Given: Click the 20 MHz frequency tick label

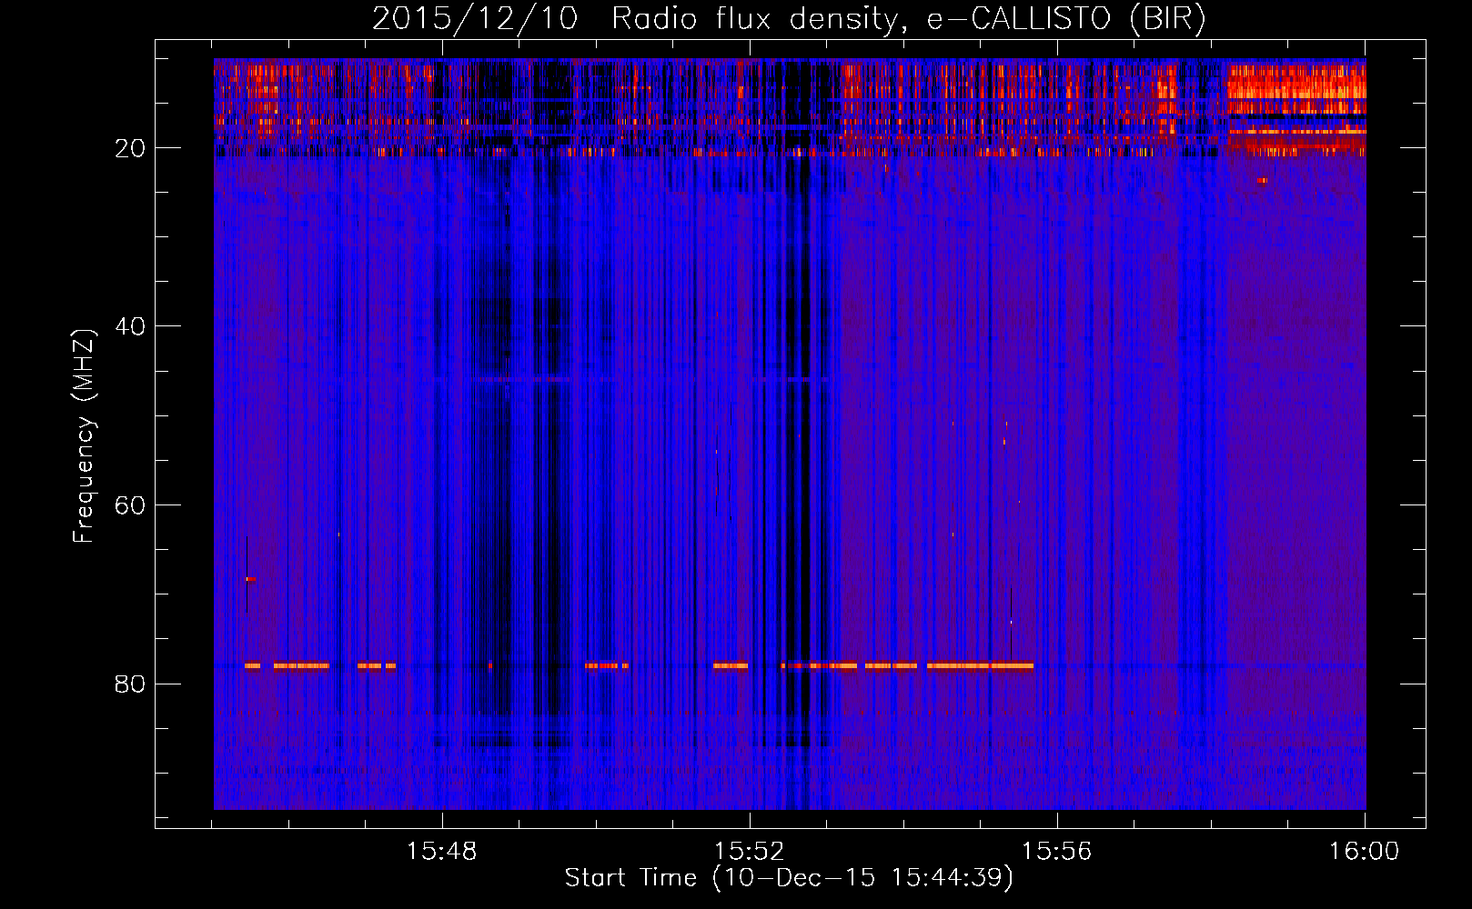Looking at the screenshot, I should coord(130,147).
